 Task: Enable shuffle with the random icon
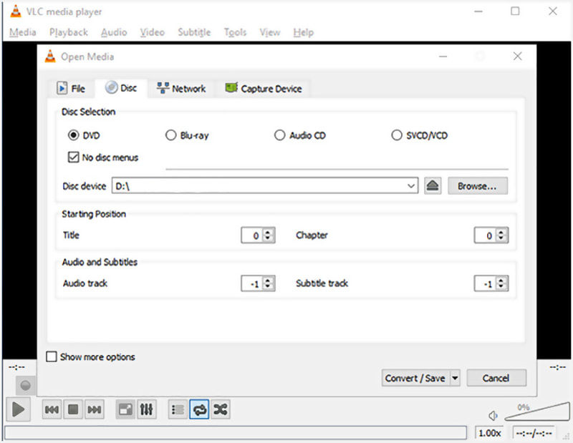221,409
